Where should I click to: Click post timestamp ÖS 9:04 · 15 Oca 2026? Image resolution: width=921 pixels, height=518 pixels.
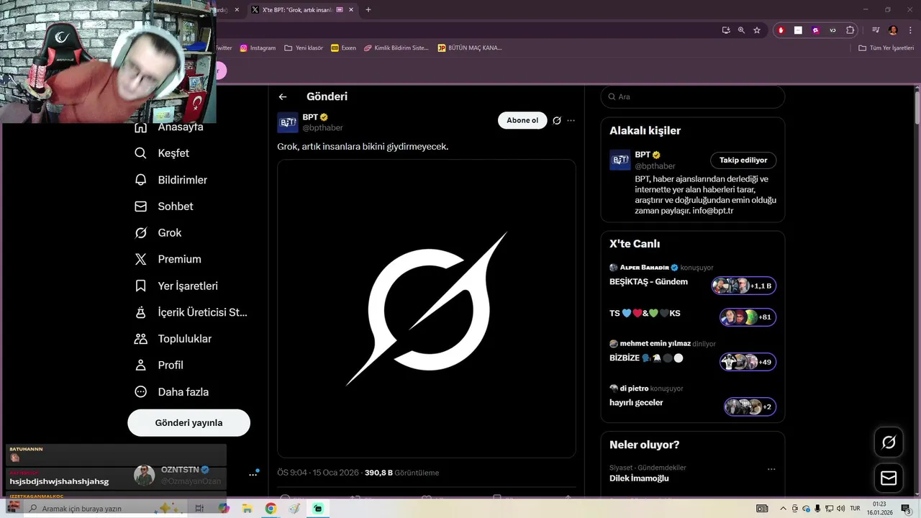pyautogui.click(x=318, y=473)
